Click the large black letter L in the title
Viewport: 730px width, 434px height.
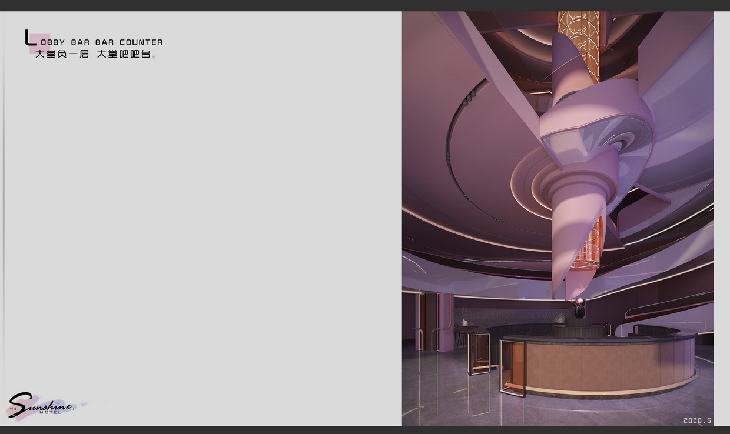pyautogui.click(x=29, y=38)
